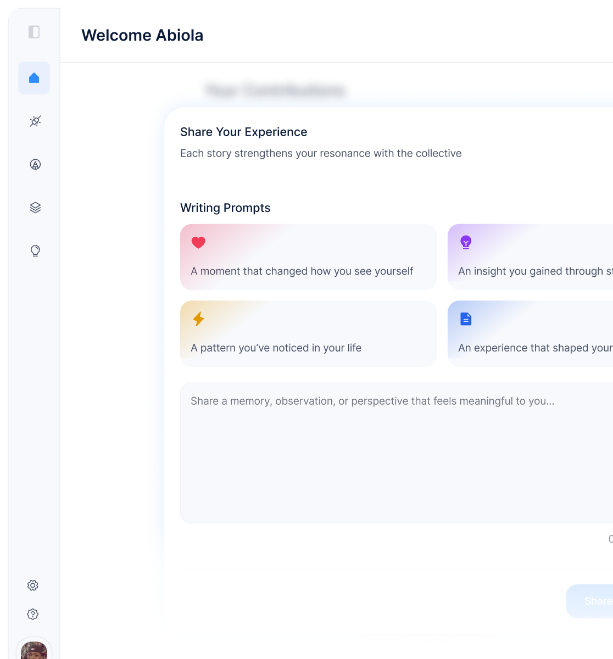Viewport: 613px width, 659px height.
Task: Click the blurred 'Your Contributions' heading
Action: (x=275, y=90)
